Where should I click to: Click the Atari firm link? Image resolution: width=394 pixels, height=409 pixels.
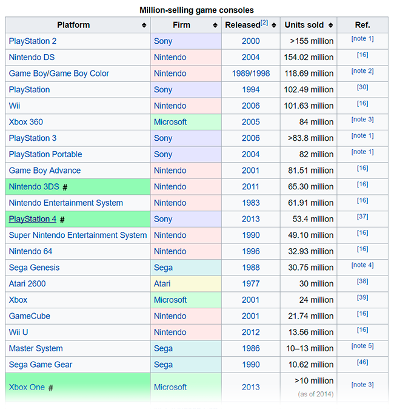pyautogui.click(x=162, y=283)
